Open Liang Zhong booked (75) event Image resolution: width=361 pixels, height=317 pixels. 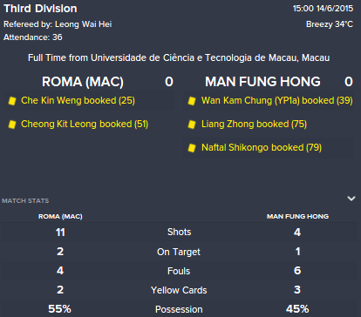(x=254, y=124)
